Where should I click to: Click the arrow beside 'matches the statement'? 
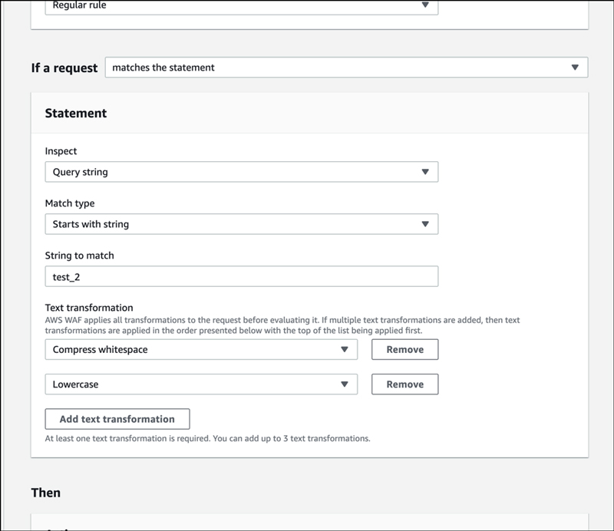click(x=575, y=68)
